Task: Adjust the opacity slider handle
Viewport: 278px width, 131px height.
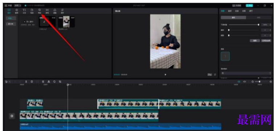Action: [x=258, y=25]
